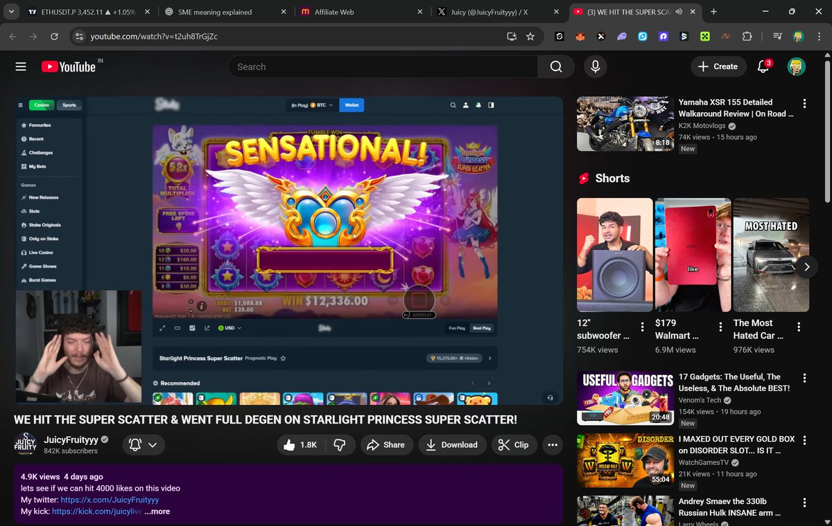Open The Most Hated Car Short
Viewport: 832px width, 526px height.
pos(771,255)
